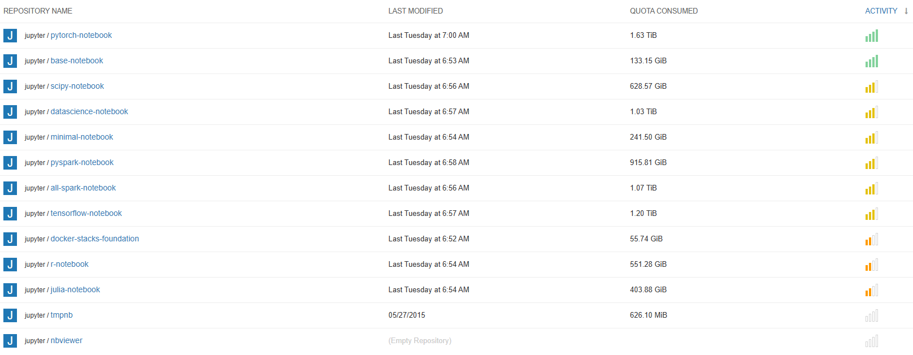Open the minimal-notebook repository link
This screenshot has width=913, height=355.
tap(82, 137)
